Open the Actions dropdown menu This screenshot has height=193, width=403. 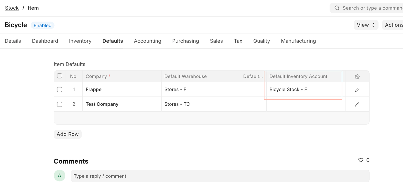pyautogui.click(x=393, y=25)
